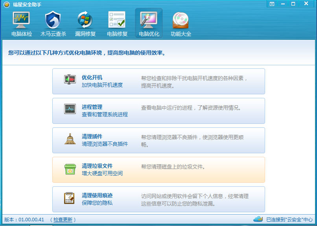Click the 清理插件 broom icon

pyautogui.click(x=70, y=139)
